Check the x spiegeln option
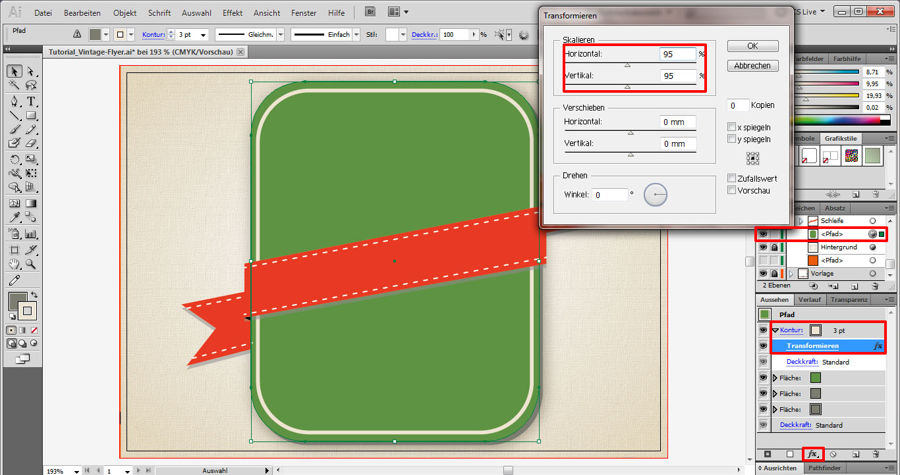The width and height of the screenshot is (900, 475). (731, 127)
